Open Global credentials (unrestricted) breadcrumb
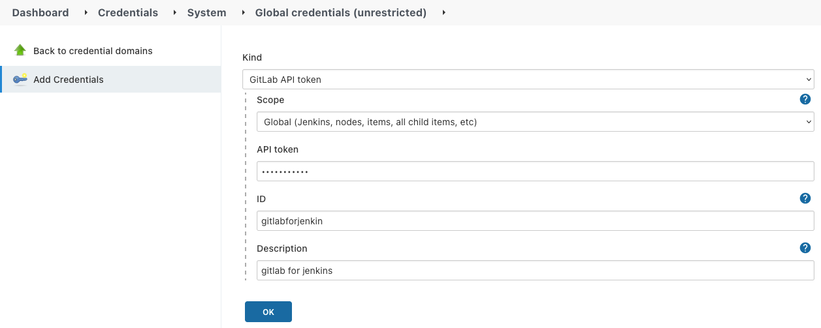The image size is (821, 328). click(340, 12)
